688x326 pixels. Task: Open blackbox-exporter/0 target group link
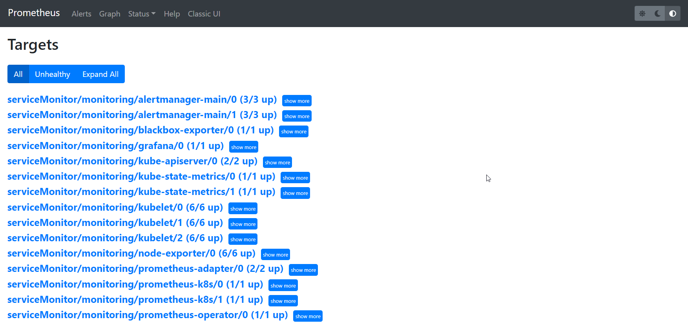pyautogui.click(x=141, y=130)
